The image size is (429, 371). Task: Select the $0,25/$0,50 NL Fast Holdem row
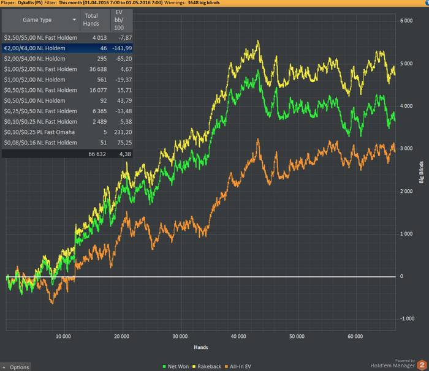coord(67,111)
